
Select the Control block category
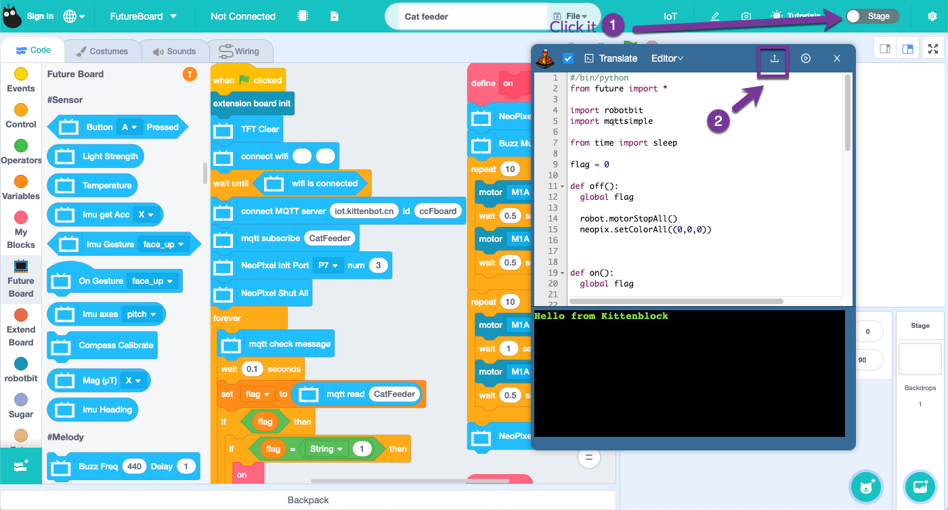[21, 116]
